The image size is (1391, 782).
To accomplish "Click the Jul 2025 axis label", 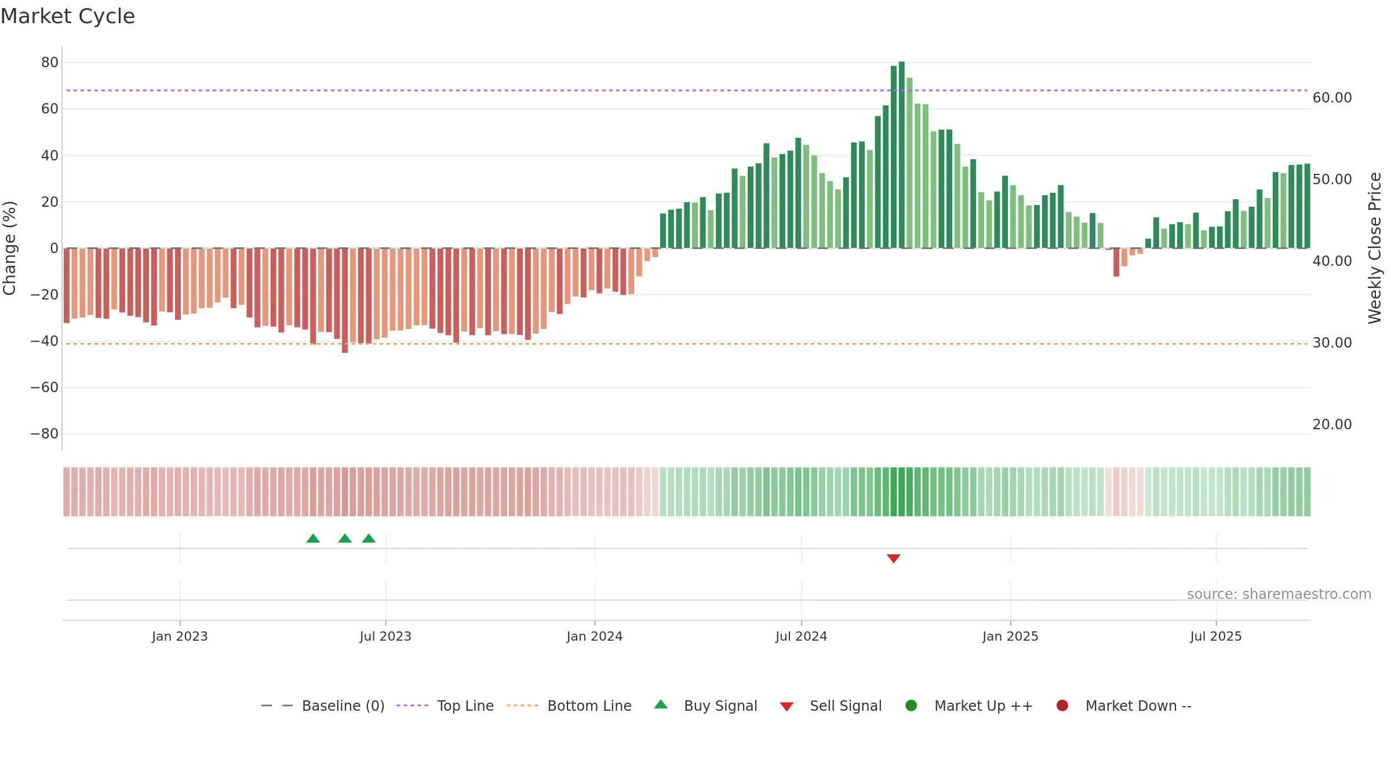I will pos(1216,636).
